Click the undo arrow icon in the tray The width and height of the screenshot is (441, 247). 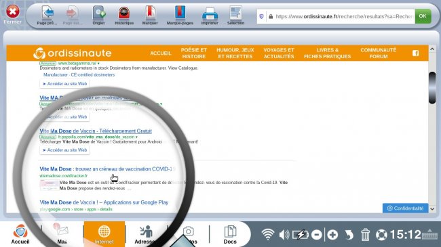(x=349, y=235)
